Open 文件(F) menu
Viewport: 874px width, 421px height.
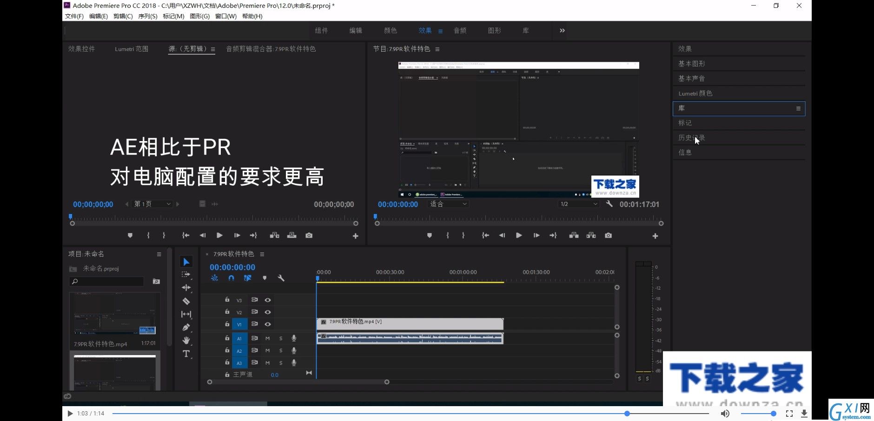(74, 16)
